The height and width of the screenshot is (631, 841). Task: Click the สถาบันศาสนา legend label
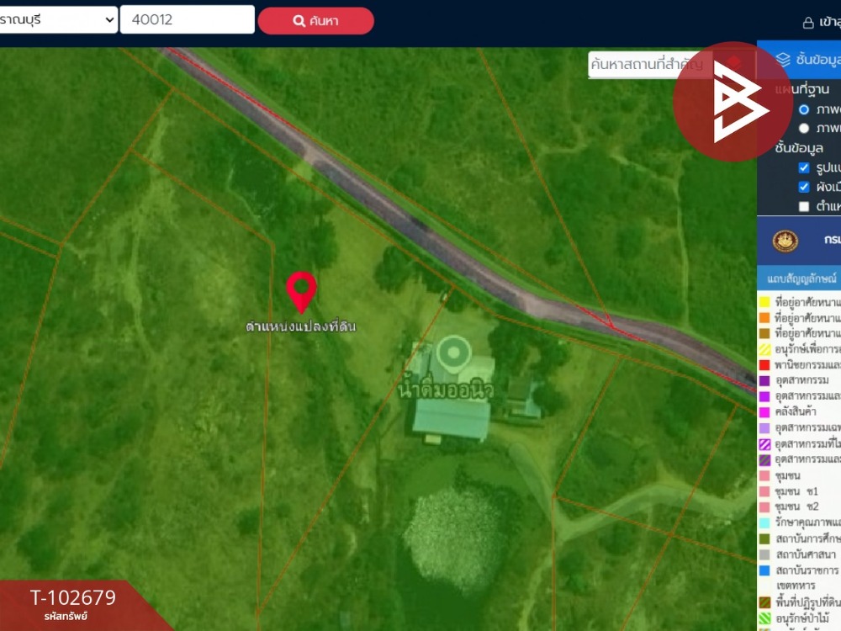(805, 554)
